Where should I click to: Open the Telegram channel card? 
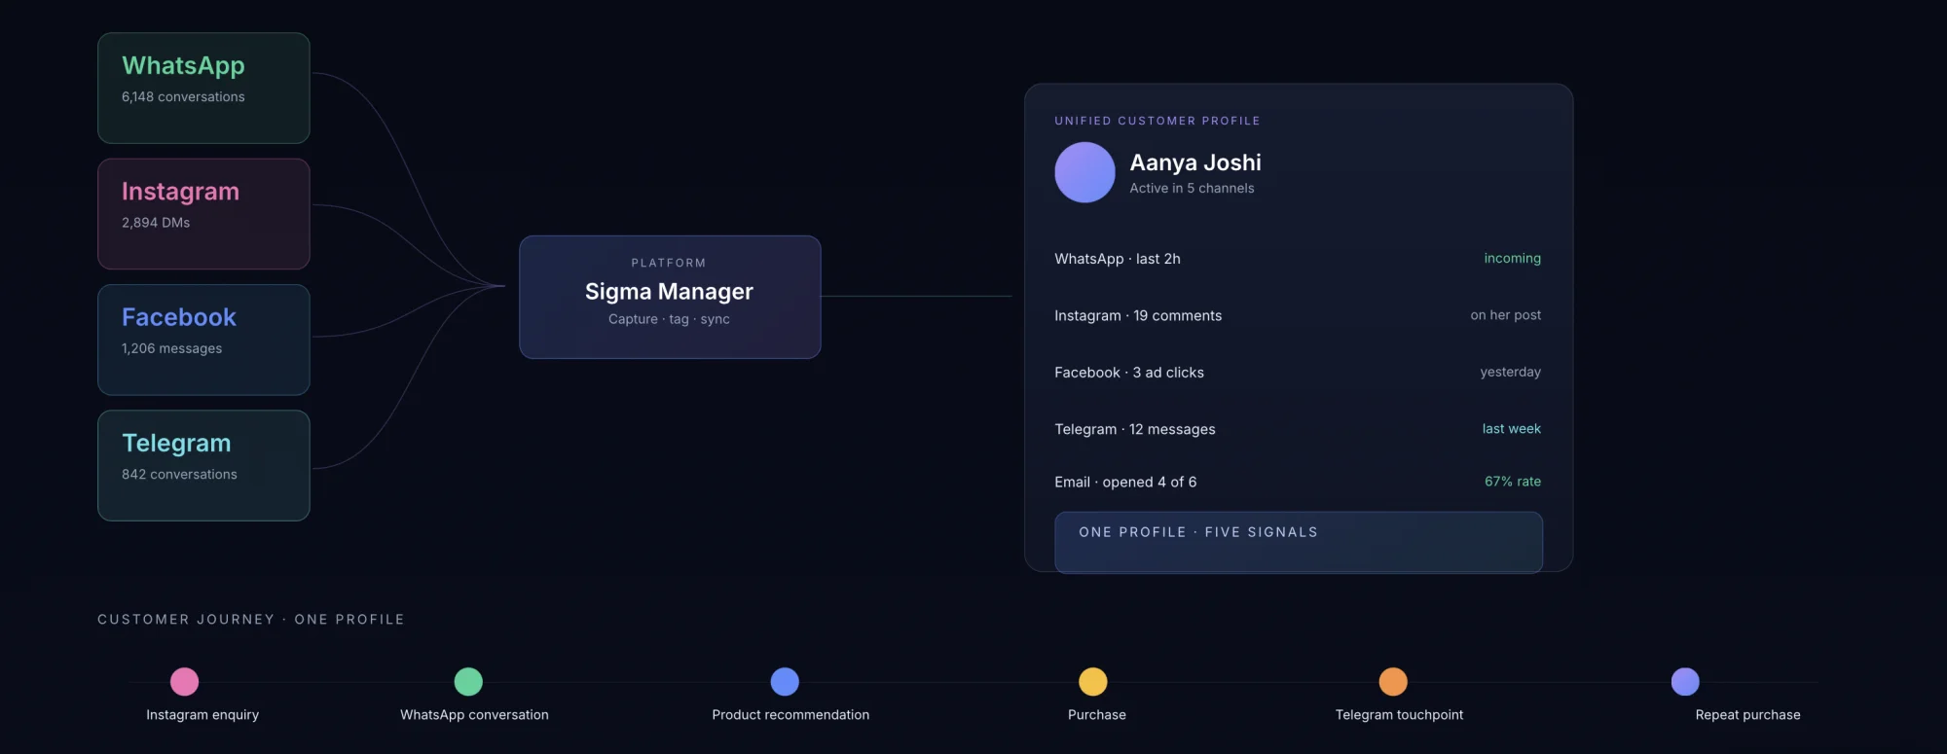pos(203,465)
